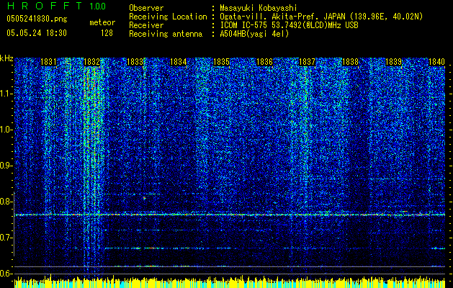The image size is (453, 288).
Task: Click the 1836 time marker
Action: point(264,62)
